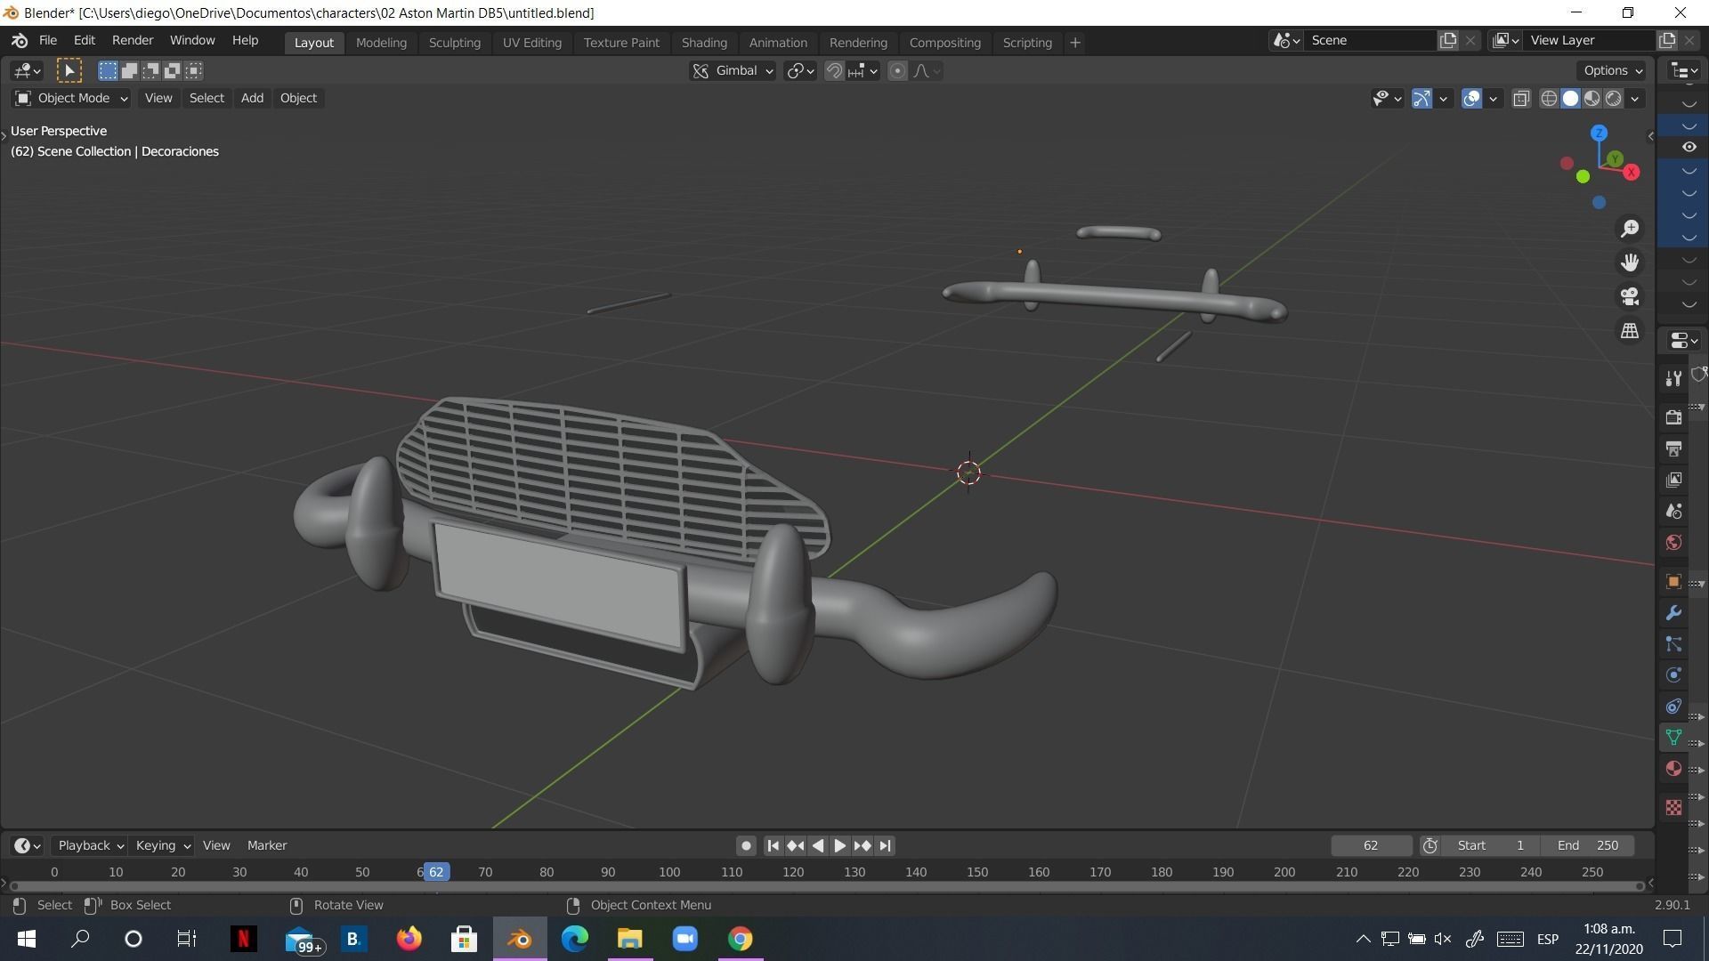Screen dimensions: 1709x961
Task: Click the timeline horizontal scrollbar
Action: pos(827,886)
